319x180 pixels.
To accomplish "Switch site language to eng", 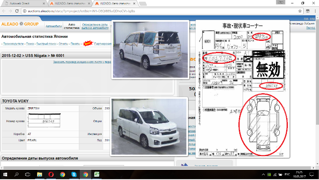I will pyautogui.click(x=312, y=18).
